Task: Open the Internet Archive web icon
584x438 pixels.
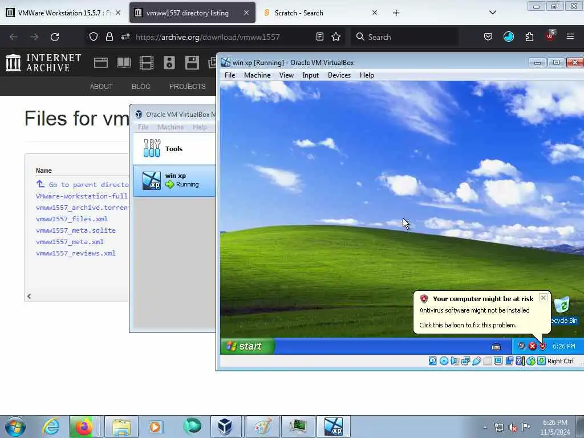Action: [100, 63]
